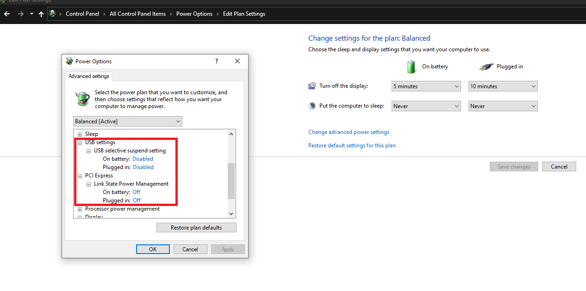Viewport: 586px width, 291px height.
Task: Click the Change settings for the plan heading
Action: [369, 38]
